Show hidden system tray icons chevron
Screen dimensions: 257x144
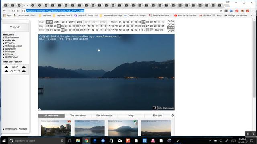coord(210,140)
